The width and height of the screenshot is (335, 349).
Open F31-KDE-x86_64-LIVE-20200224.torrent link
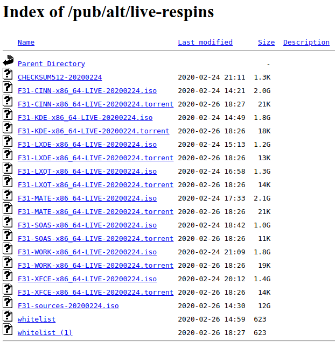pos(93,131)
